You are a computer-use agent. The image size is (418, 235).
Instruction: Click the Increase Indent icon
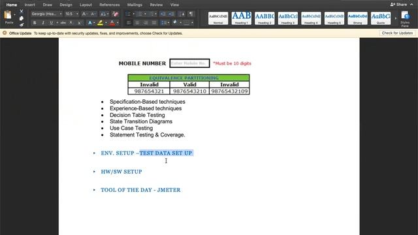[x=171, y=14]
